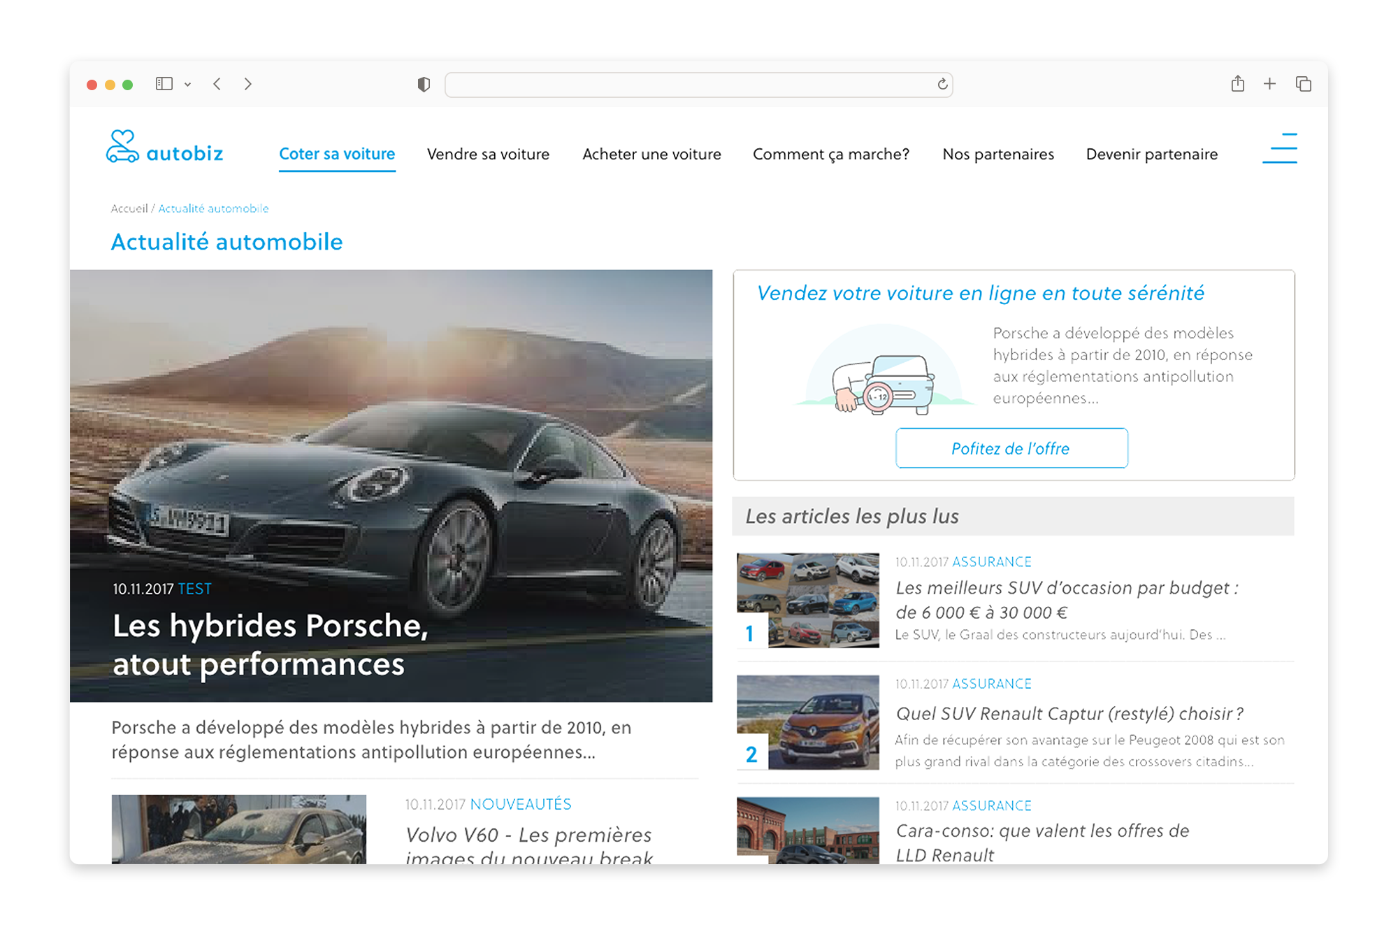Click the Le SUV, le Graal excerpt text

tap(1060, 635)
